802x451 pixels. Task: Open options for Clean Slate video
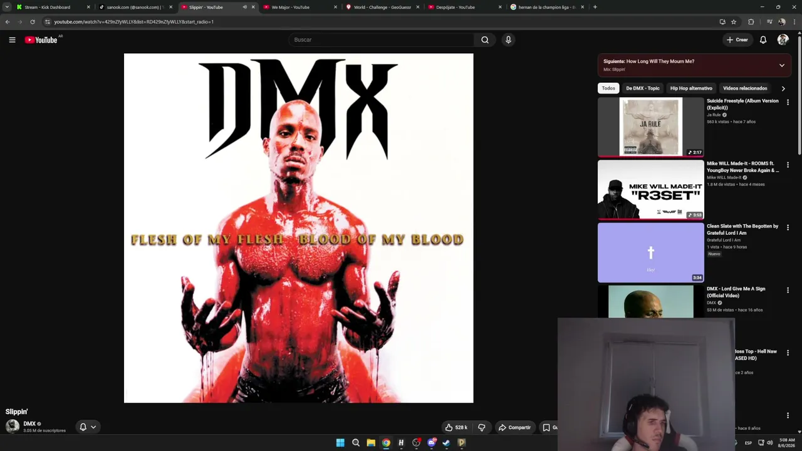click(788, 227)
